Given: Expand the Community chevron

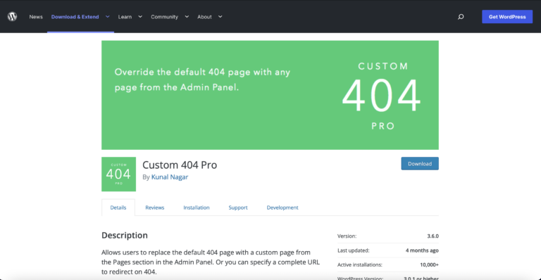Looking at the screenshot, I should click(187, 16).
